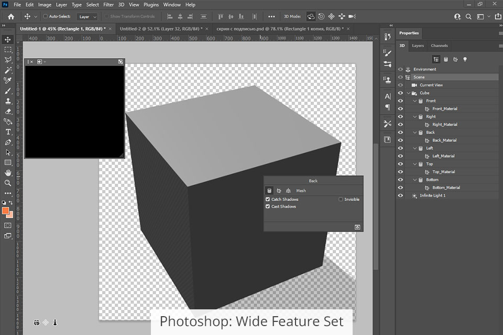Screen dimensions: 503x335
Task: Select the Move tool
Action: tap(8, 39)
